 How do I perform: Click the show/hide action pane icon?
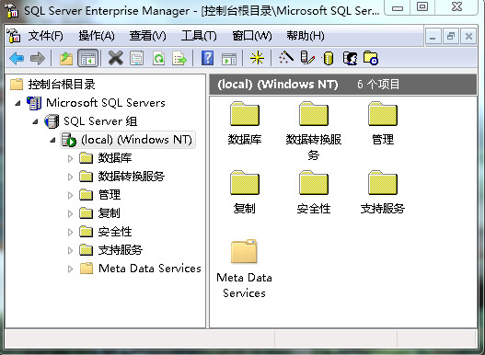coord(229,59)
